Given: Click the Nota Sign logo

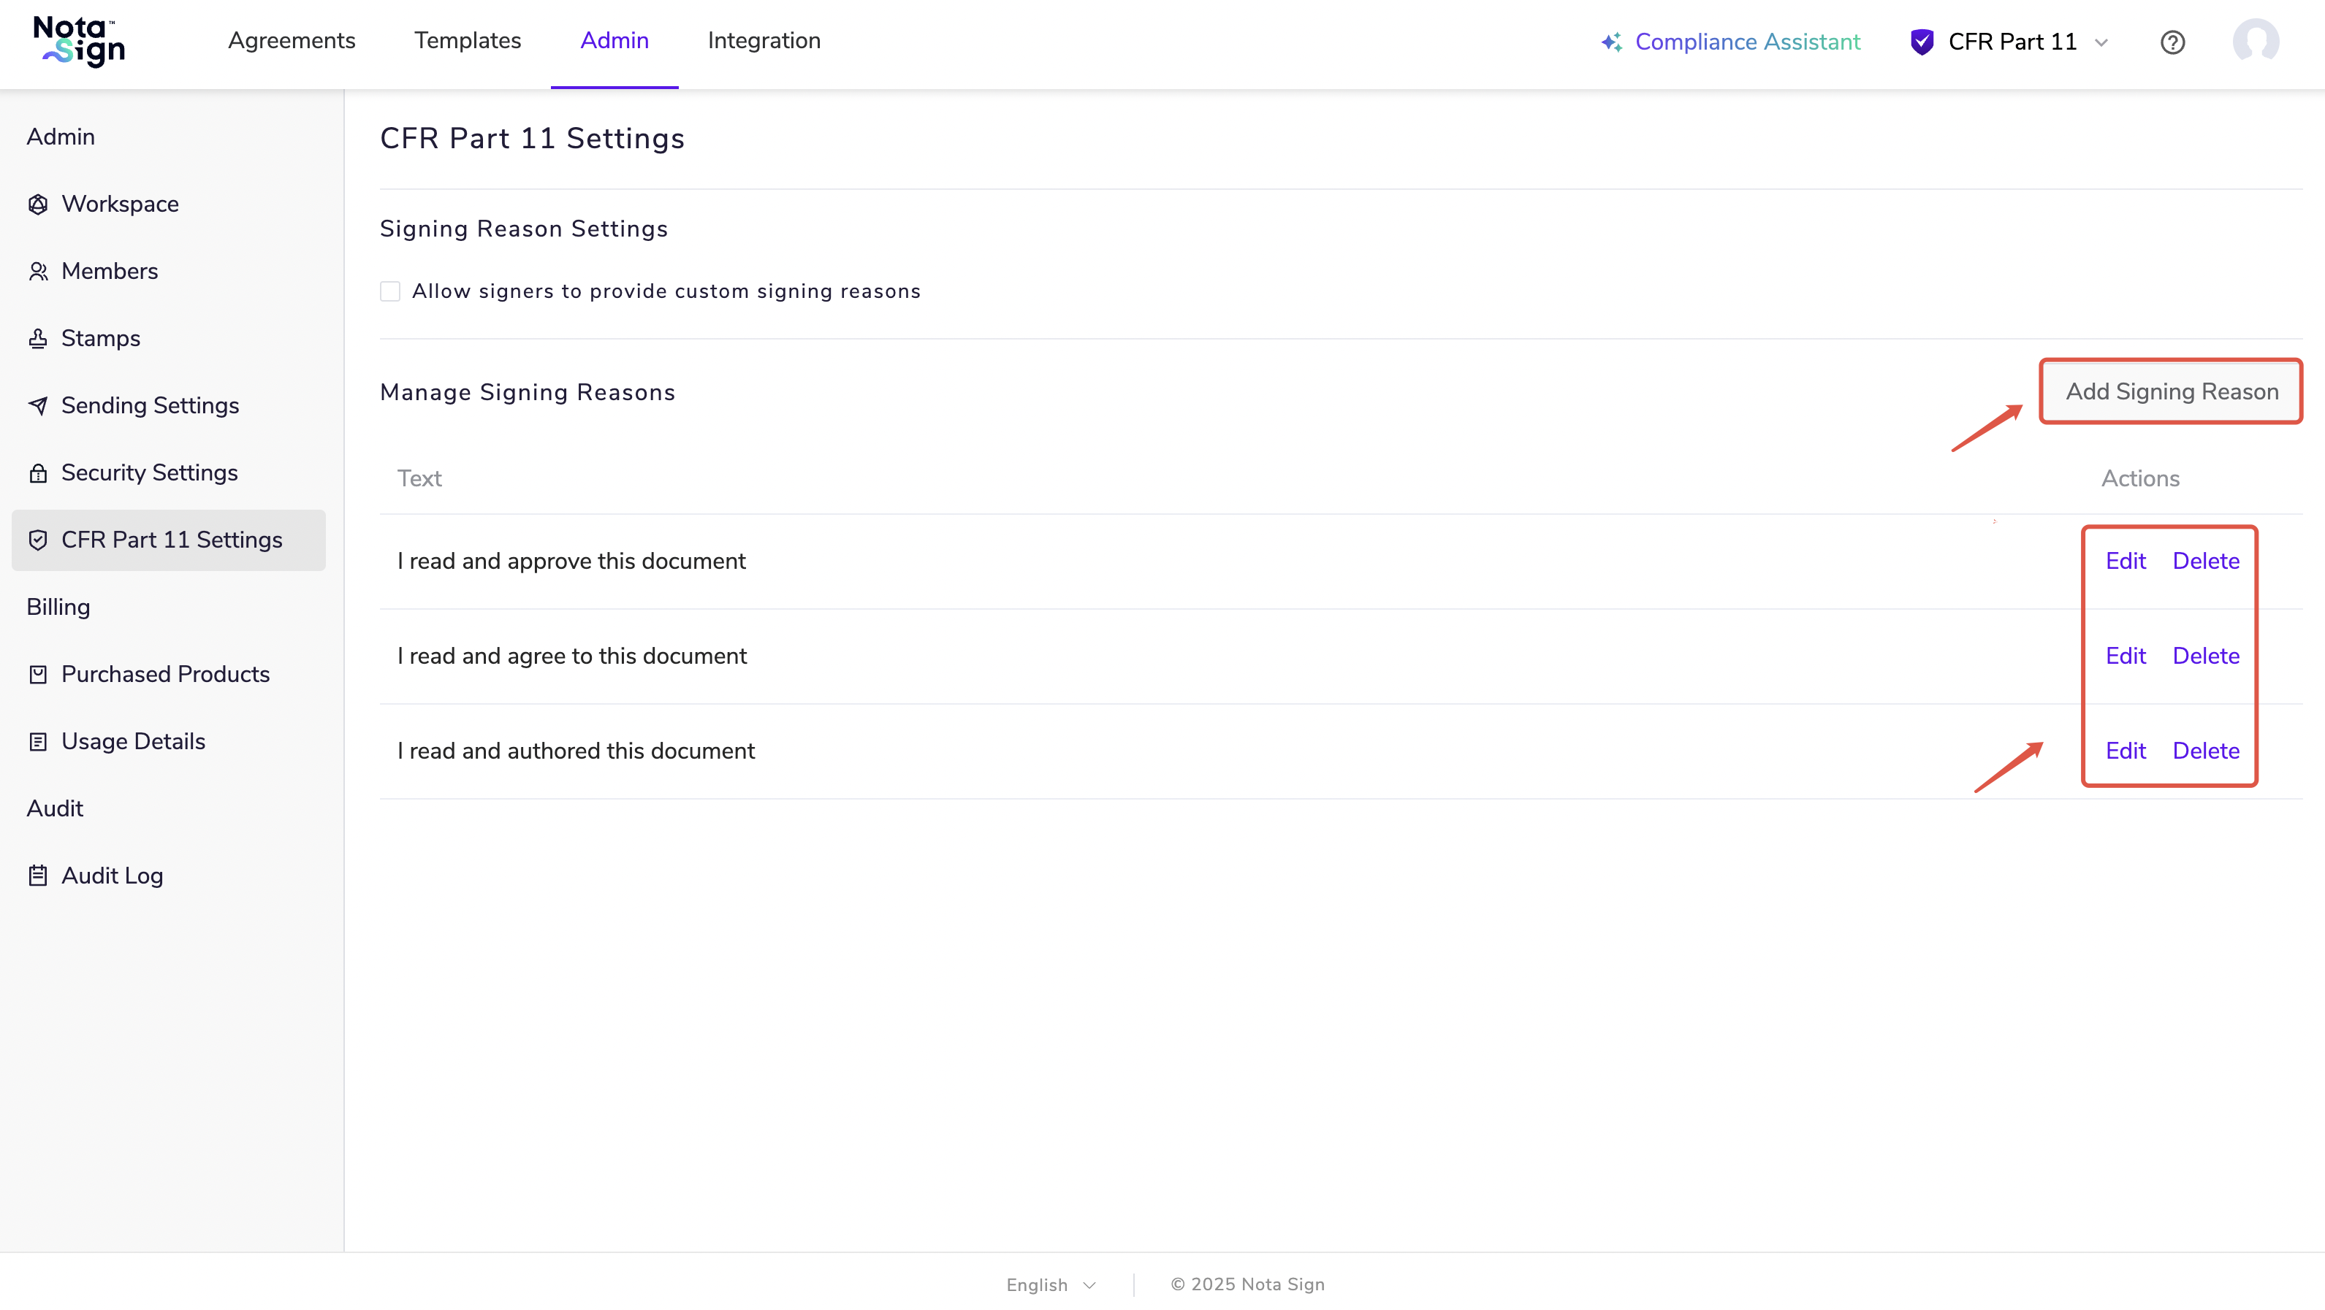Looking at the screenshot, I should click(x=80, y=42).
